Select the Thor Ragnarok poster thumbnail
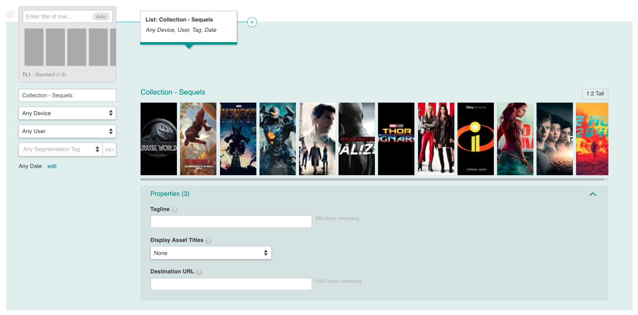This screenshot has width=638, height=315. [x=396, y=139]
